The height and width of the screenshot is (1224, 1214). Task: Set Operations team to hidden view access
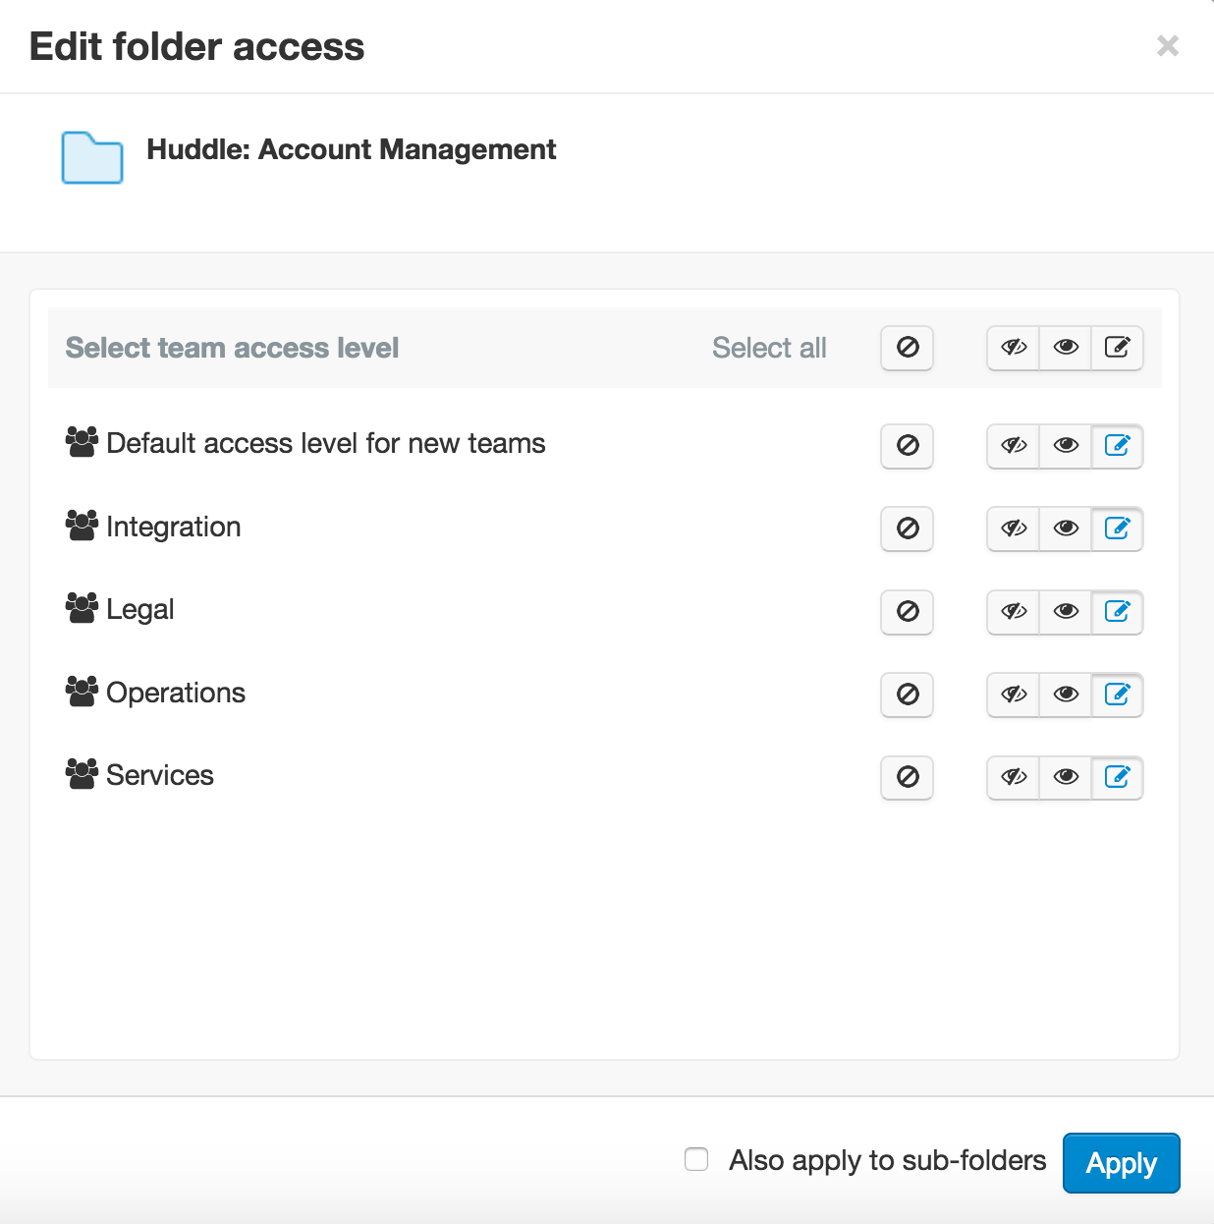pos(1013,695)
